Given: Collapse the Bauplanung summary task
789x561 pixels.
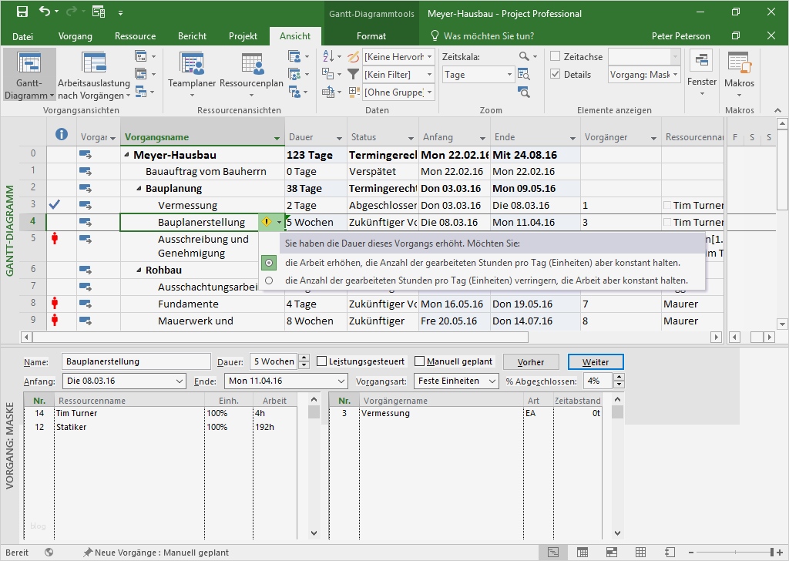Looking at the screenshot, I should tap(139, 189).
